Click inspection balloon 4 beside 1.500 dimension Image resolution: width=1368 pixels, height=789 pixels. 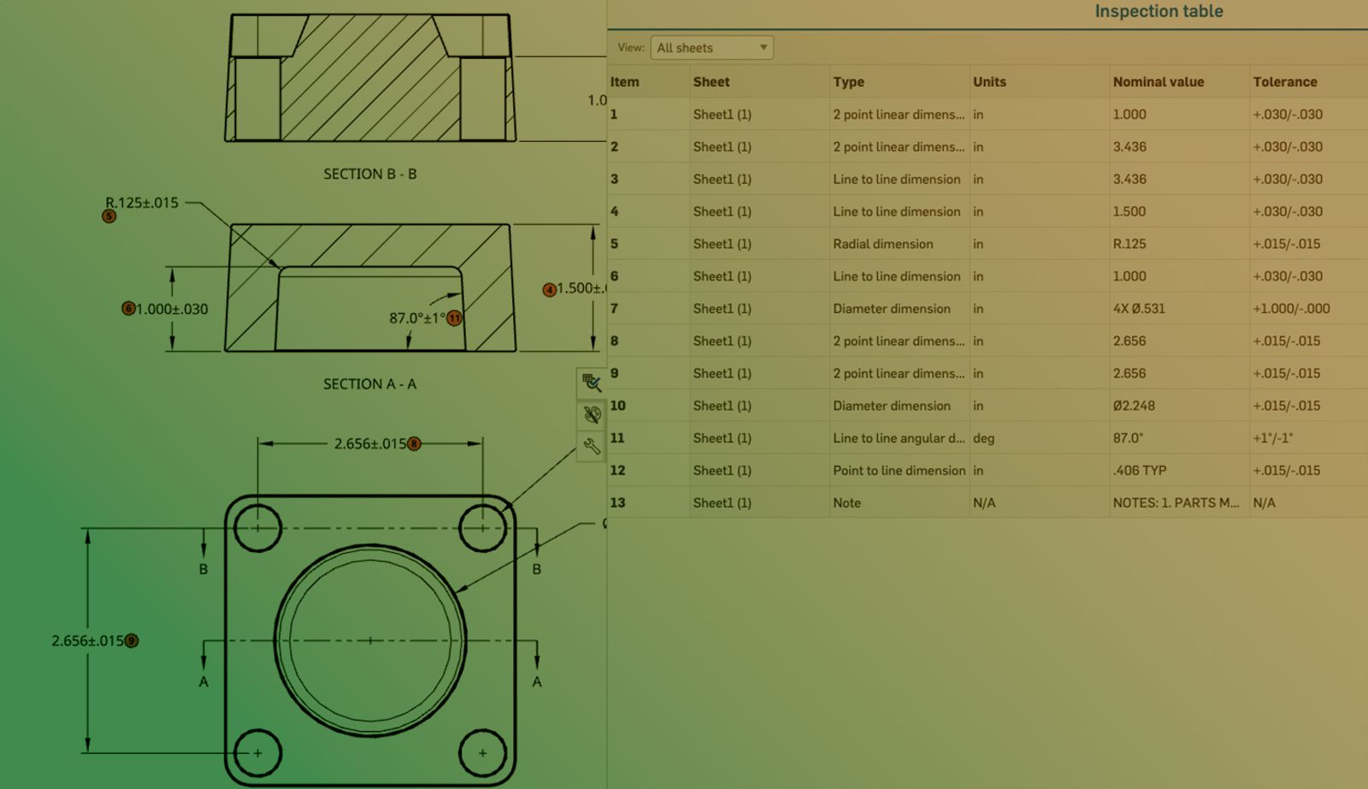point(550,290)
